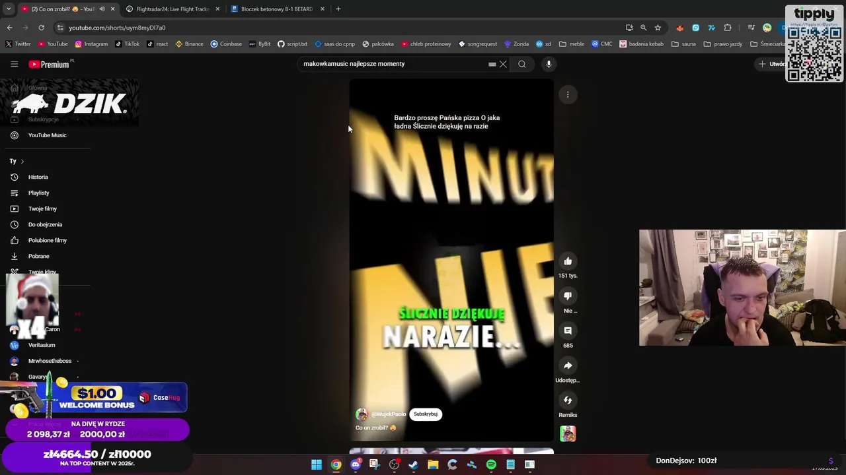Open the badania kebab bookmark
Screen dimensions: 846x475
[641, 44]
